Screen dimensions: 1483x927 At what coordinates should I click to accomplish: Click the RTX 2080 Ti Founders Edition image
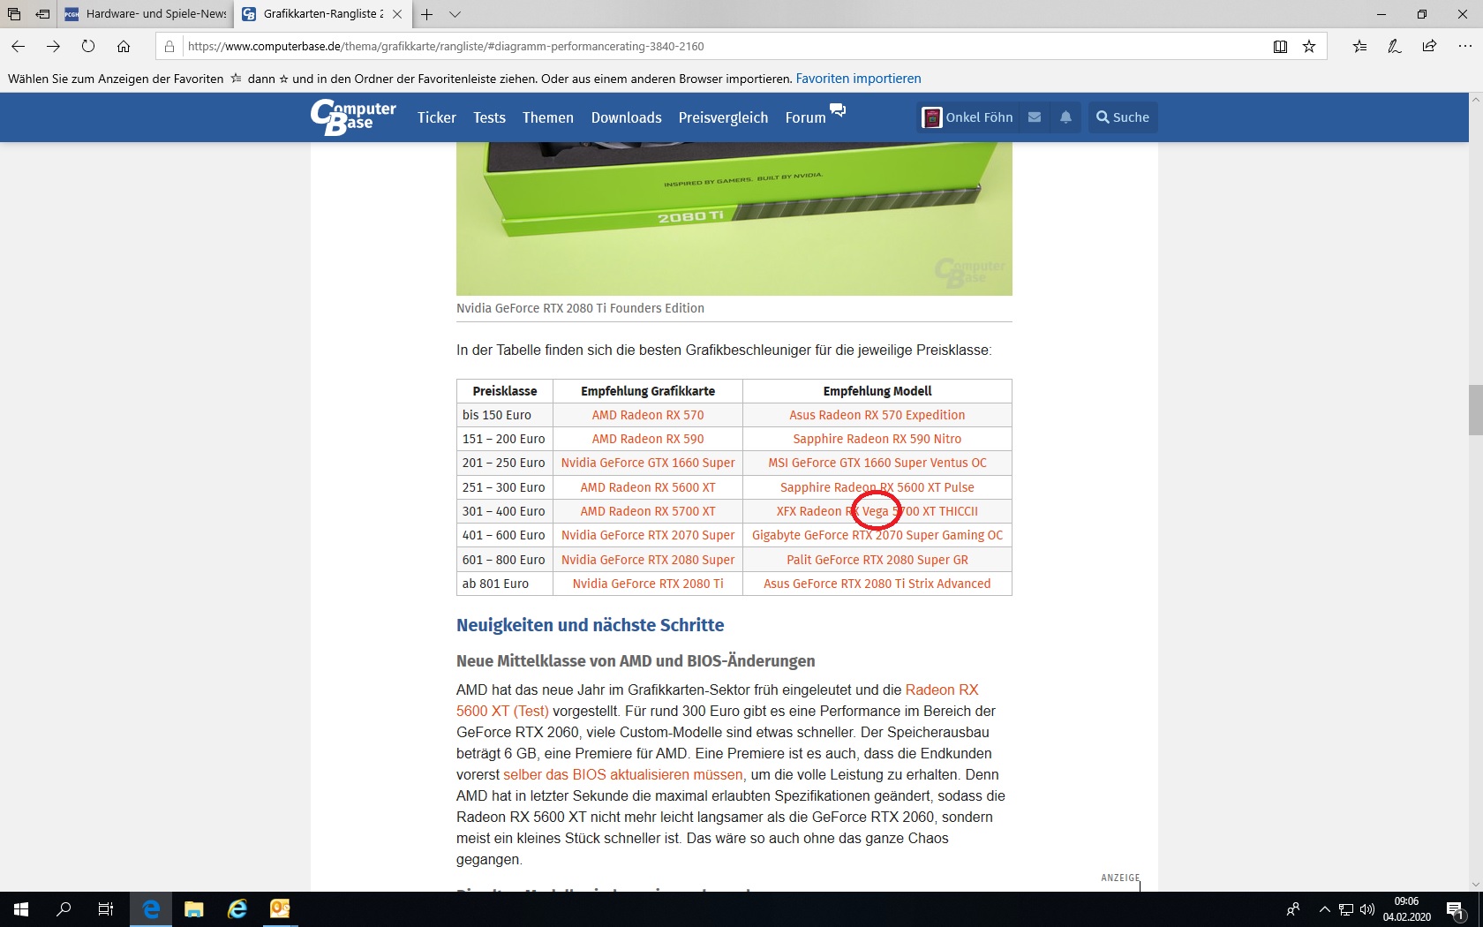point(734,218)
